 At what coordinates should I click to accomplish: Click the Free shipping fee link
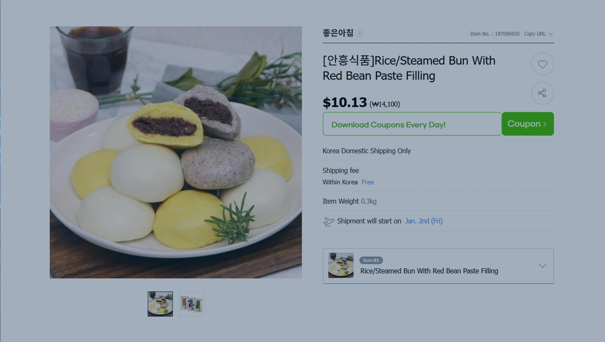[367, 182]
